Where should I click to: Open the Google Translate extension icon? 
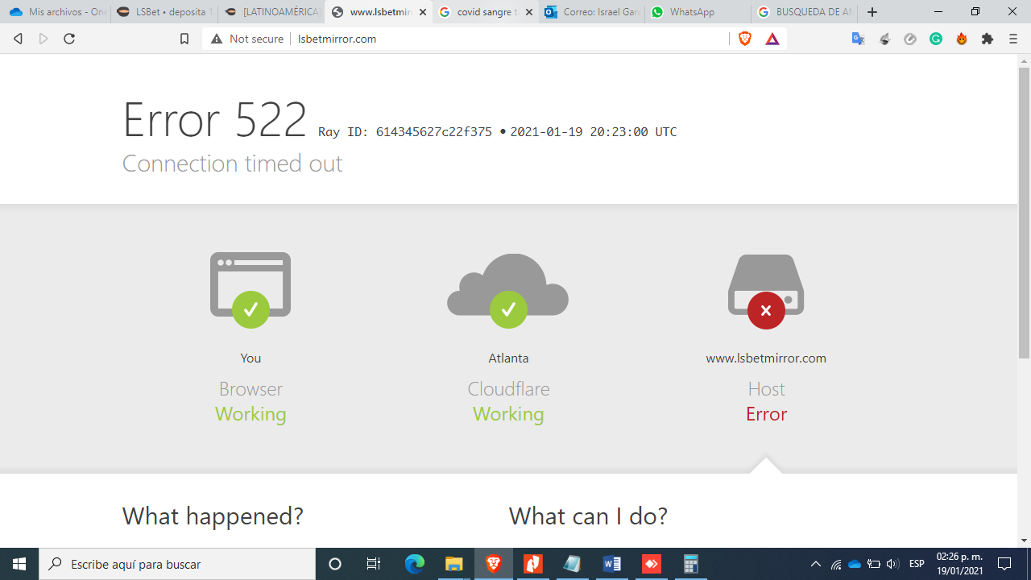(x=859, y=39)
